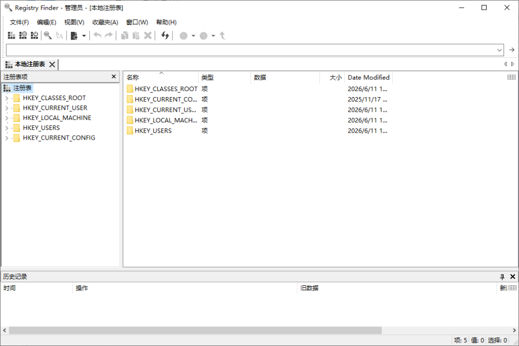Click the Copy toolbar icon
The height and width of the screenshot is (346, 519).
point(125,35)
